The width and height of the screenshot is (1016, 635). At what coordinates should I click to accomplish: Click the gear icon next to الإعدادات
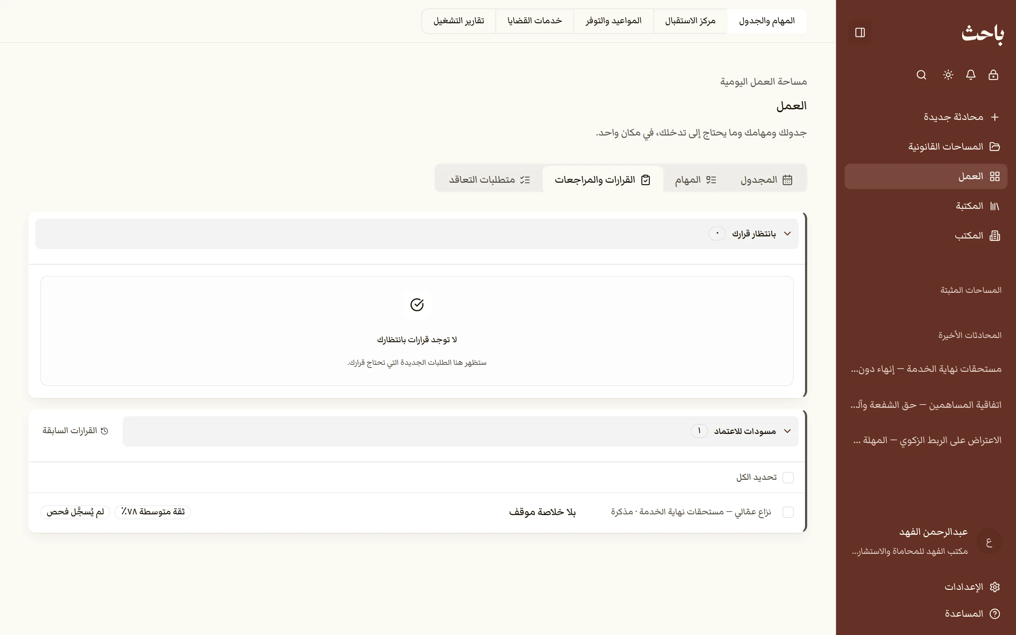[994, 587]
